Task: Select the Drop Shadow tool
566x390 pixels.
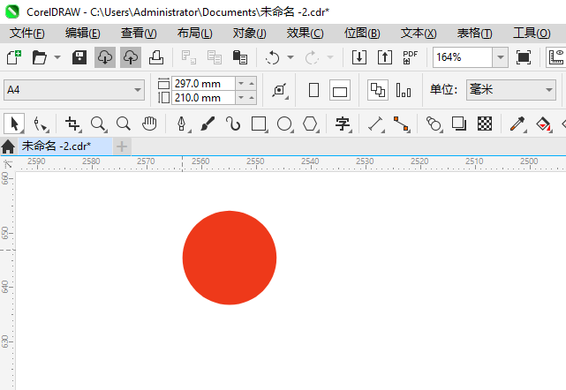Action: [x=459, y=124]
